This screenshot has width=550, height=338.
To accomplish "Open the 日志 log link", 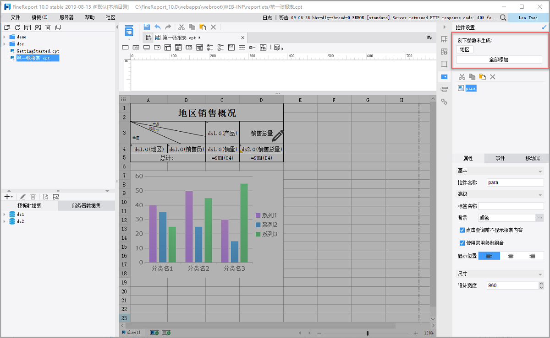I will tap(267, 17).
